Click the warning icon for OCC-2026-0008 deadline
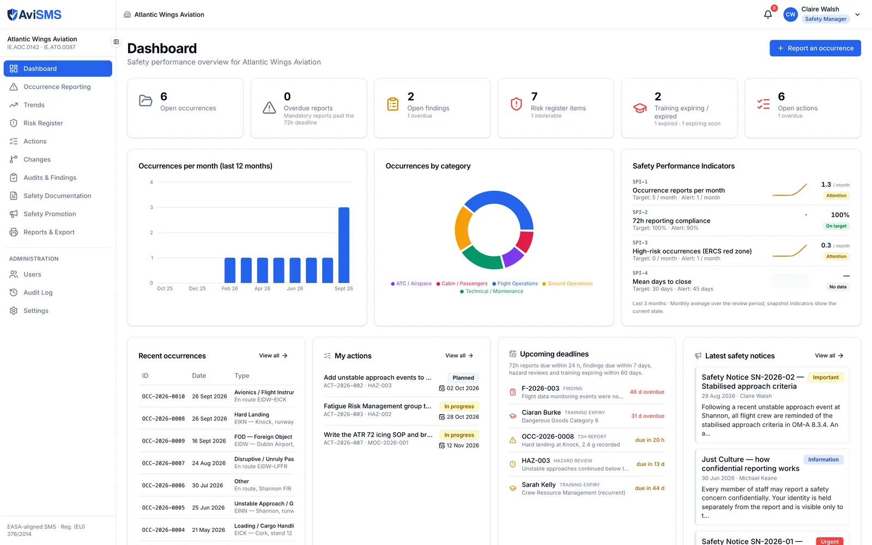872x545 pixels. (513, 440)
